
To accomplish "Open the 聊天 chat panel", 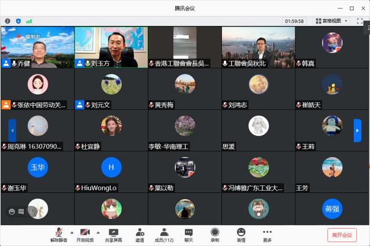I will point(188,234).
